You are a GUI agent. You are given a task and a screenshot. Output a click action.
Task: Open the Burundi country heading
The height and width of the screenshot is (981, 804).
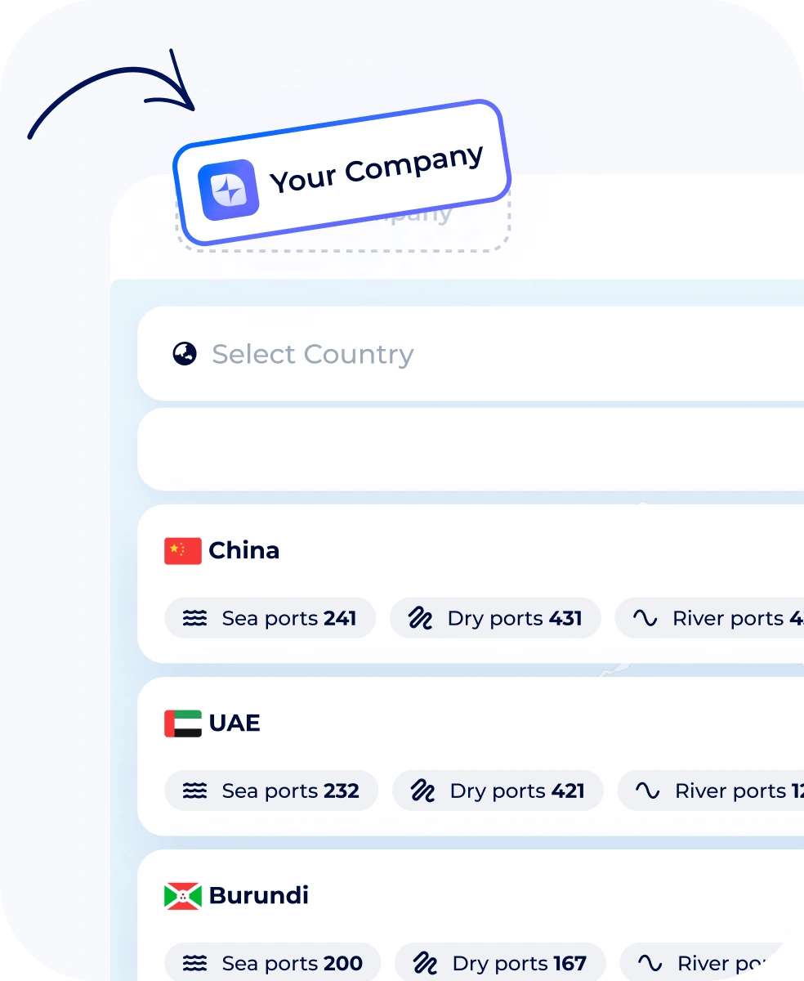click(x=258, y=896)
